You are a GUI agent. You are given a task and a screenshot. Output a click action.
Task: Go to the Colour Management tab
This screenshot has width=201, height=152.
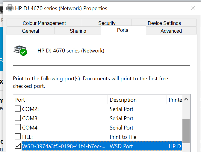point(44,23)
